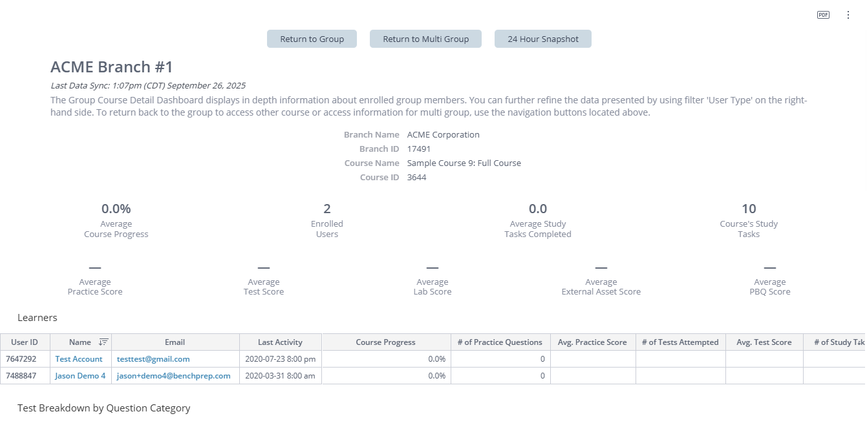Click testtest@gmail.com email link

153,359
